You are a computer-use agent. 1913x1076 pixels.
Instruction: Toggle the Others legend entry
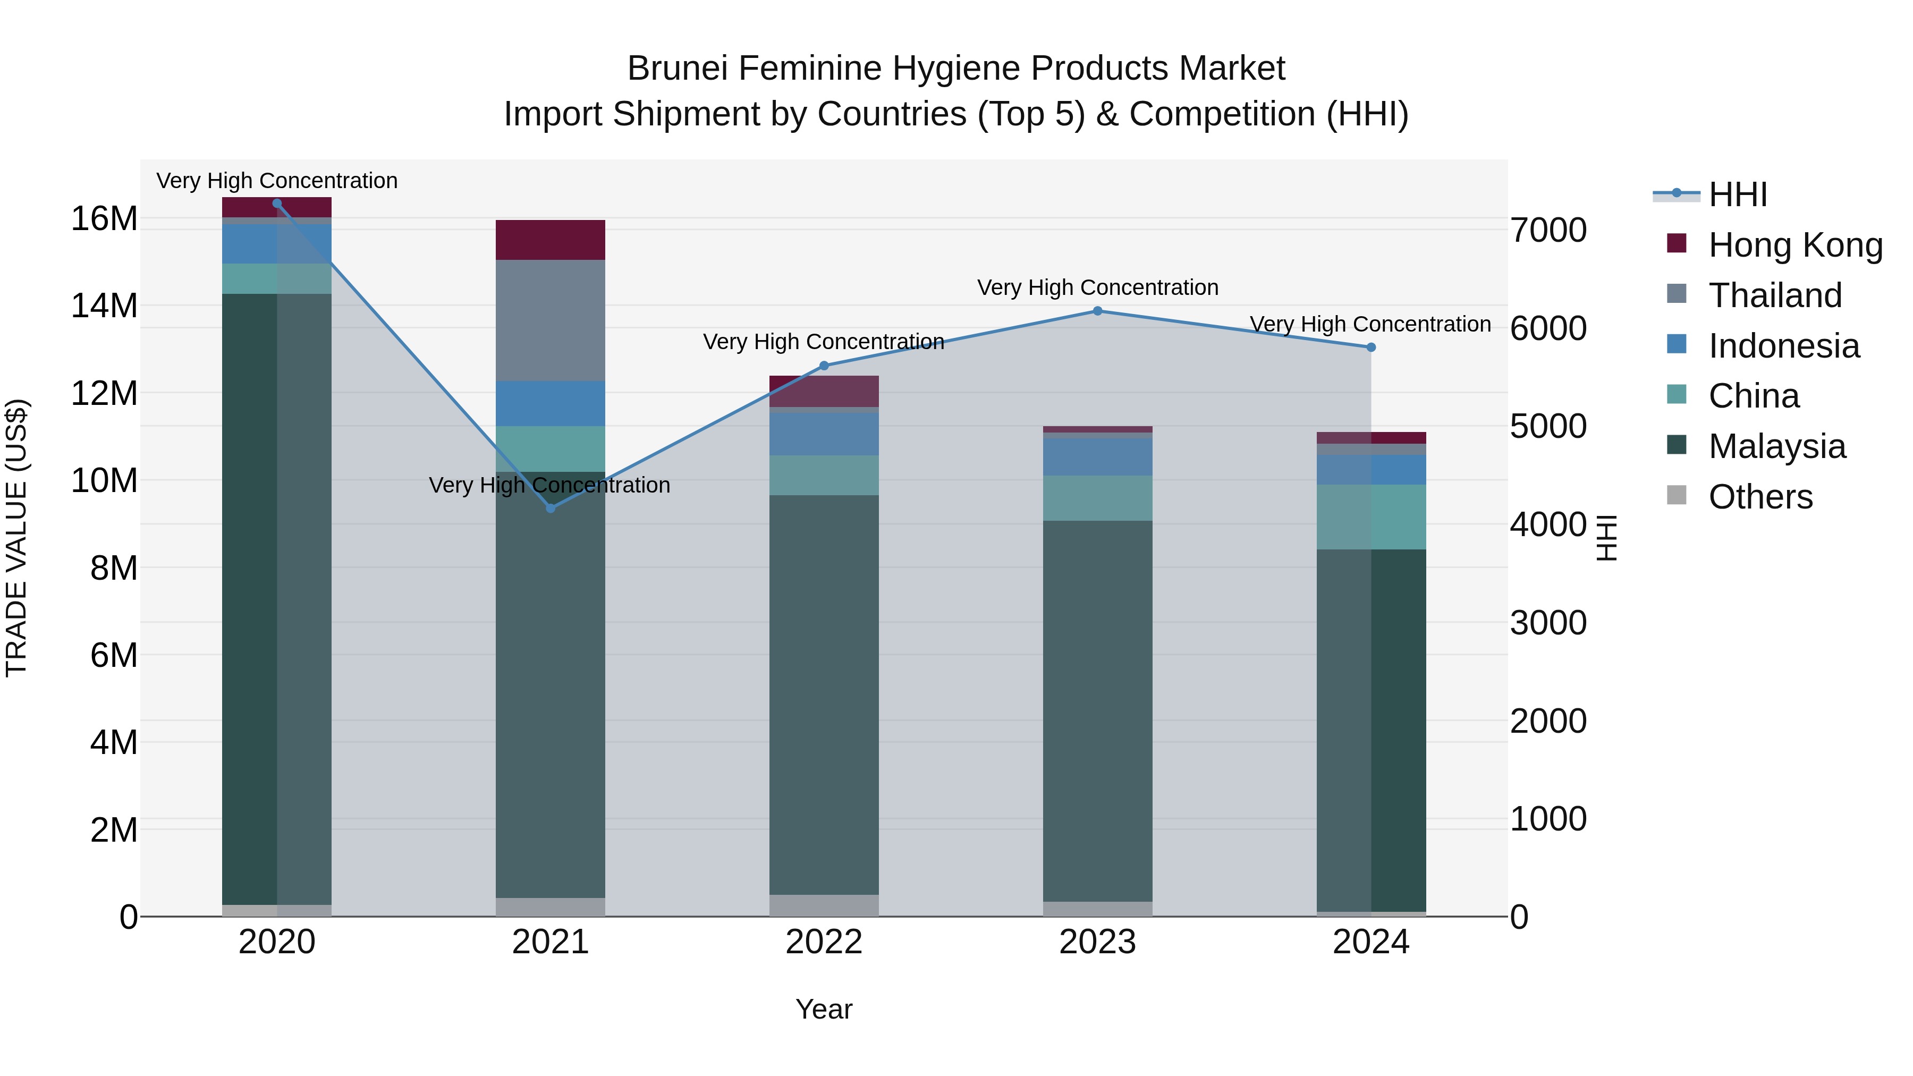[x=1739, y=496]
